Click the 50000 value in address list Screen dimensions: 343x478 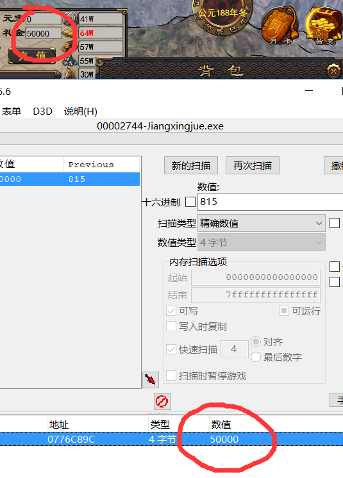[224, 440]
